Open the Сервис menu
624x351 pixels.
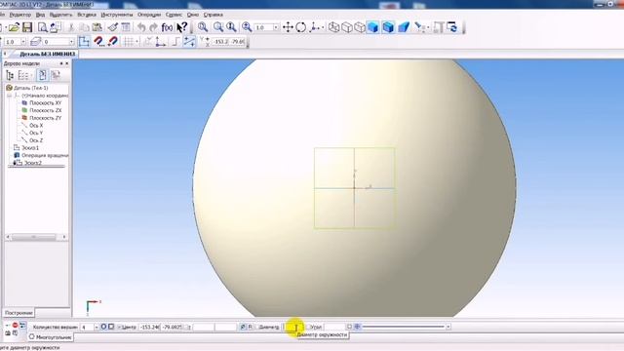pyautogui.click(x=174, y=15)
